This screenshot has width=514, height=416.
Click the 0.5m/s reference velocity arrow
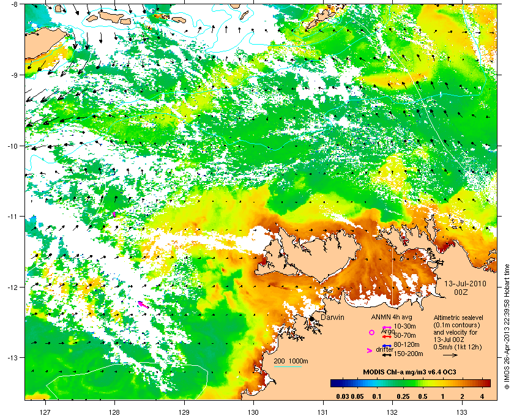(x=450, y=355)
